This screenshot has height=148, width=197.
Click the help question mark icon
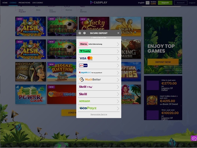click(85, 33)
